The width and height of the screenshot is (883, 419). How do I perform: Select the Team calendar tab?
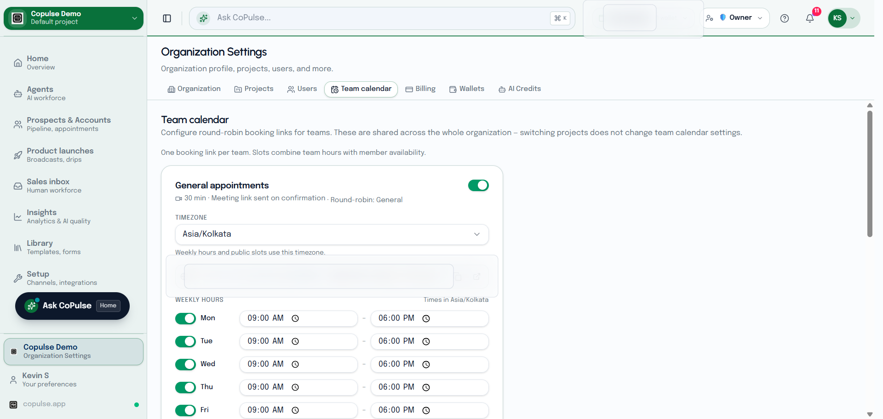tap(361, 89)
